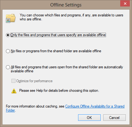
Task: Click the Offline Settings title bar
Action: coord(66,5)
